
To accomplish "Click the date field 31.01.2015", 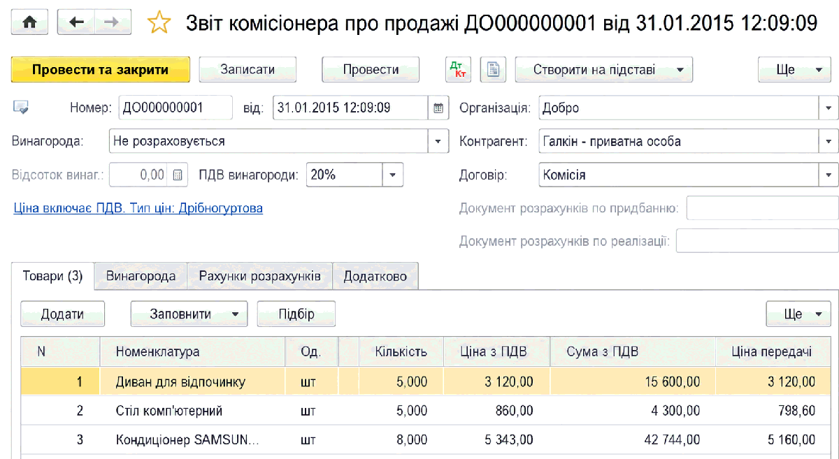I will click(350, 108).
